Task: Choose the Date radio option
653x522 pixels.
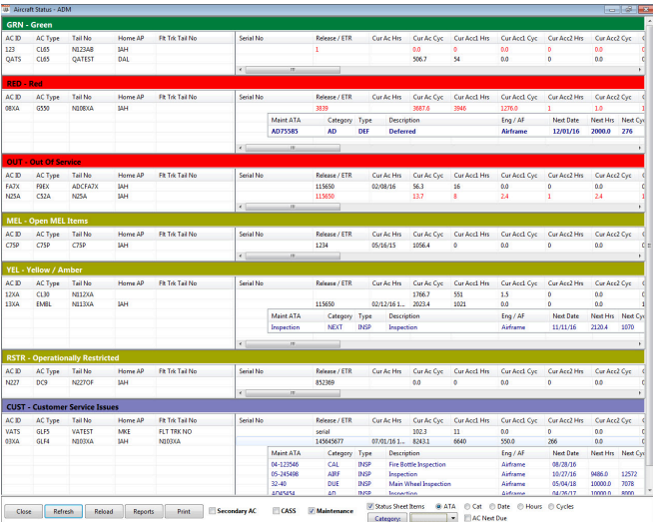Action: 492,507
